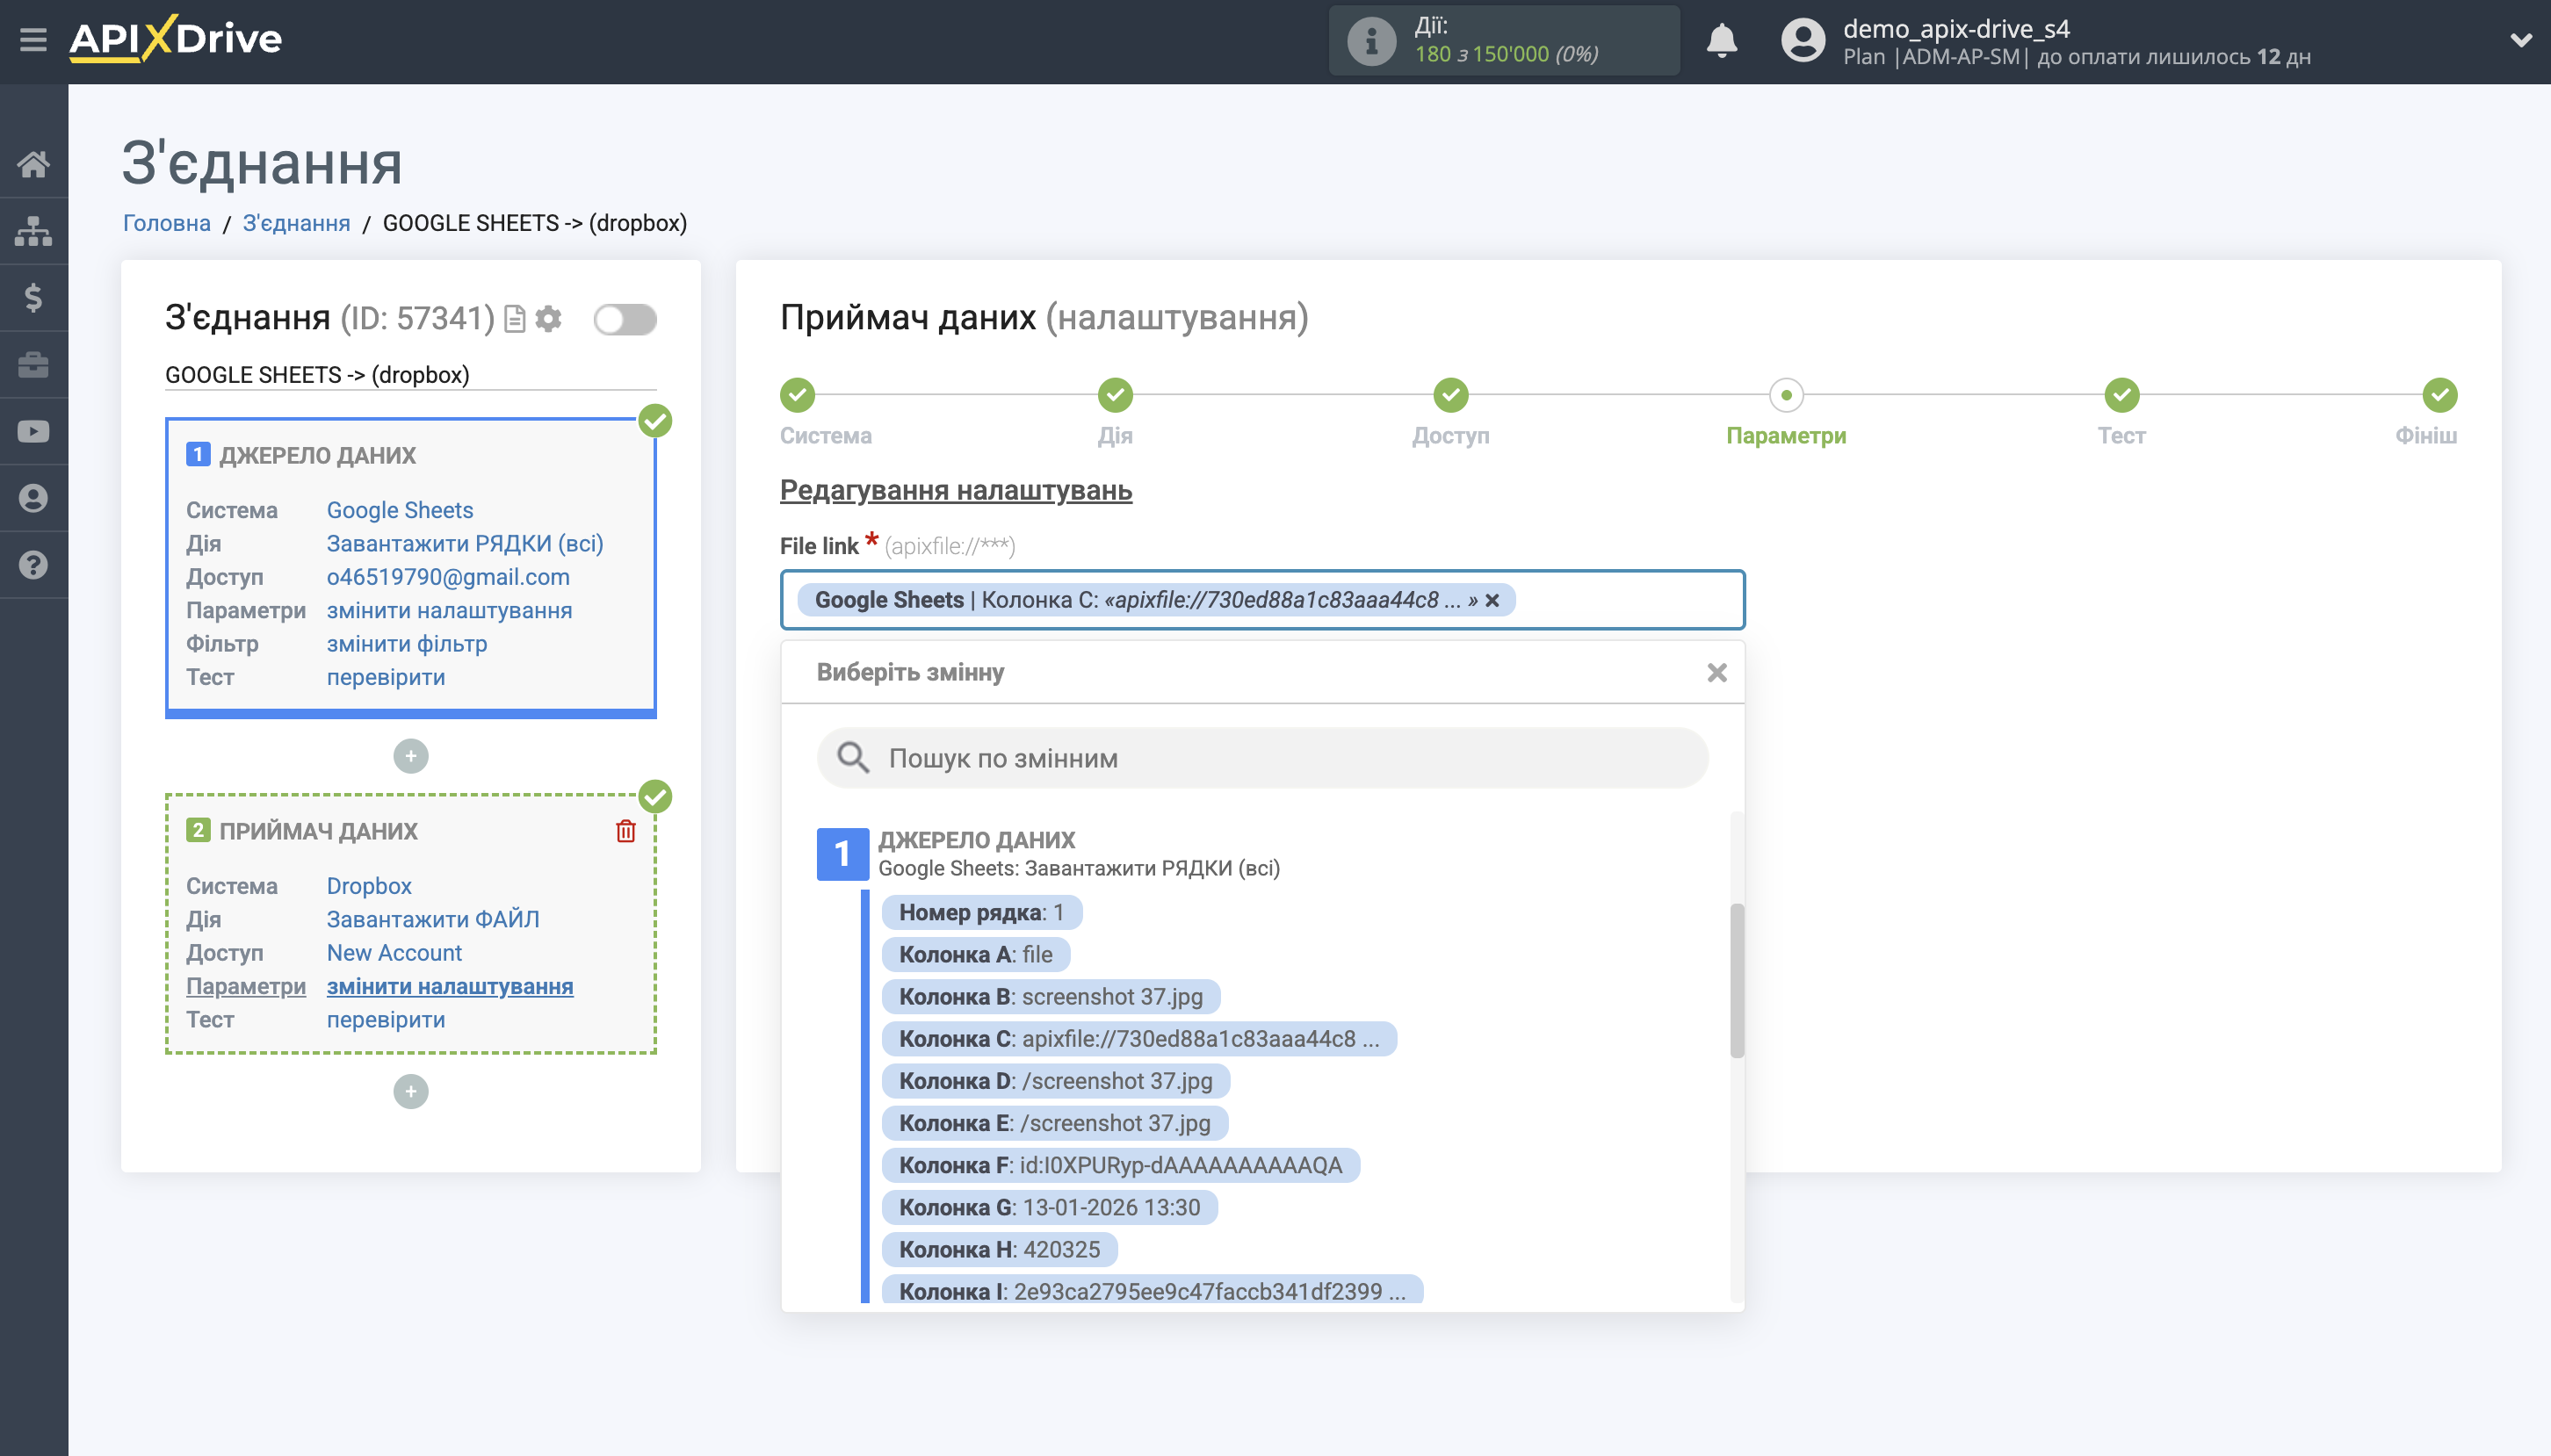
Task: Delete the ПРИЙМАЧ ДАНИХ block via trash icon
Action: (x=626, y=830)
